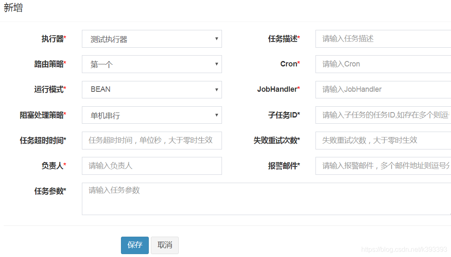Click the 失败重试次数 input field
Viewport: 451px width, 257px height.
[x=383, y=140]
